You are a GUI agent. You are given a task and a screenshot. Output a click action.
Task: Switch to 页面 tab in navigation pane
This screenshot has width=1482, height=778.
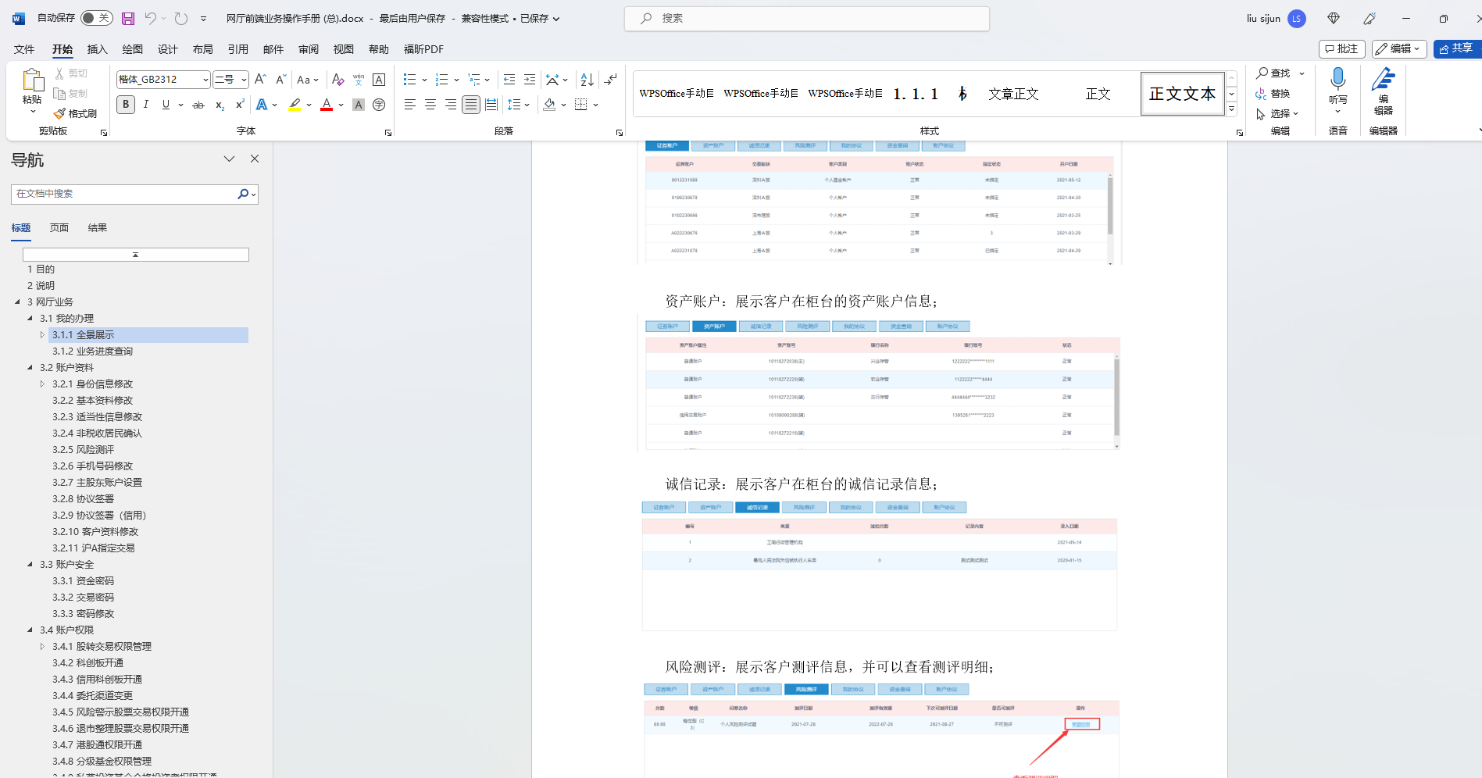(59, 228)
